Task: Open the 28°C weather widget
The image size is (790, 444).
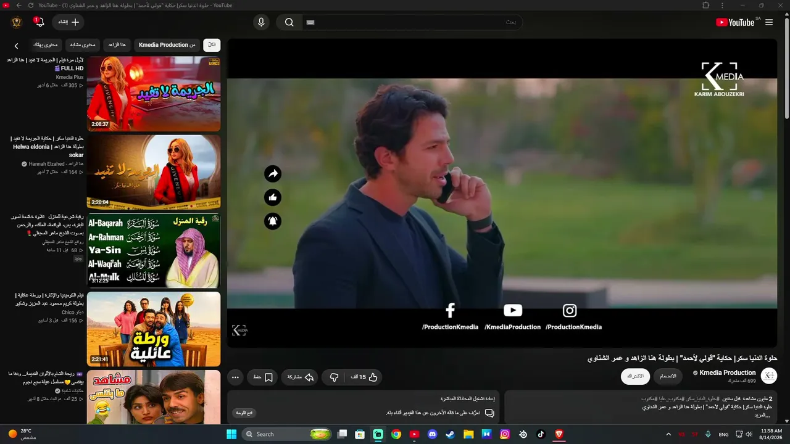Action: [x=22, y=434]
